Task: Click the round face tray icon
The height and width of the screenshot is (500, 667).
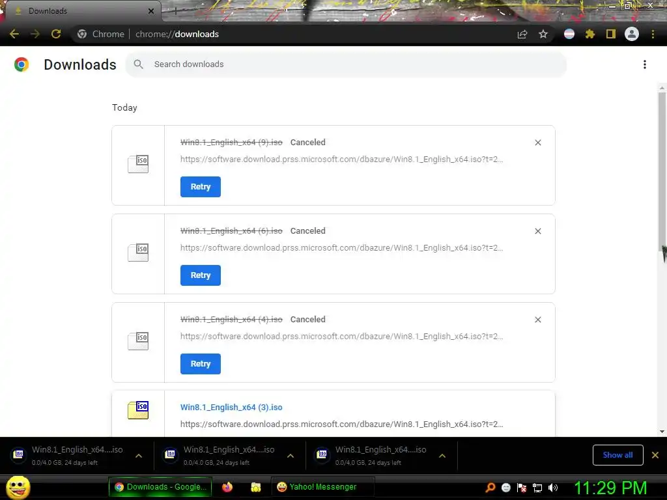Action: [505, 488]
